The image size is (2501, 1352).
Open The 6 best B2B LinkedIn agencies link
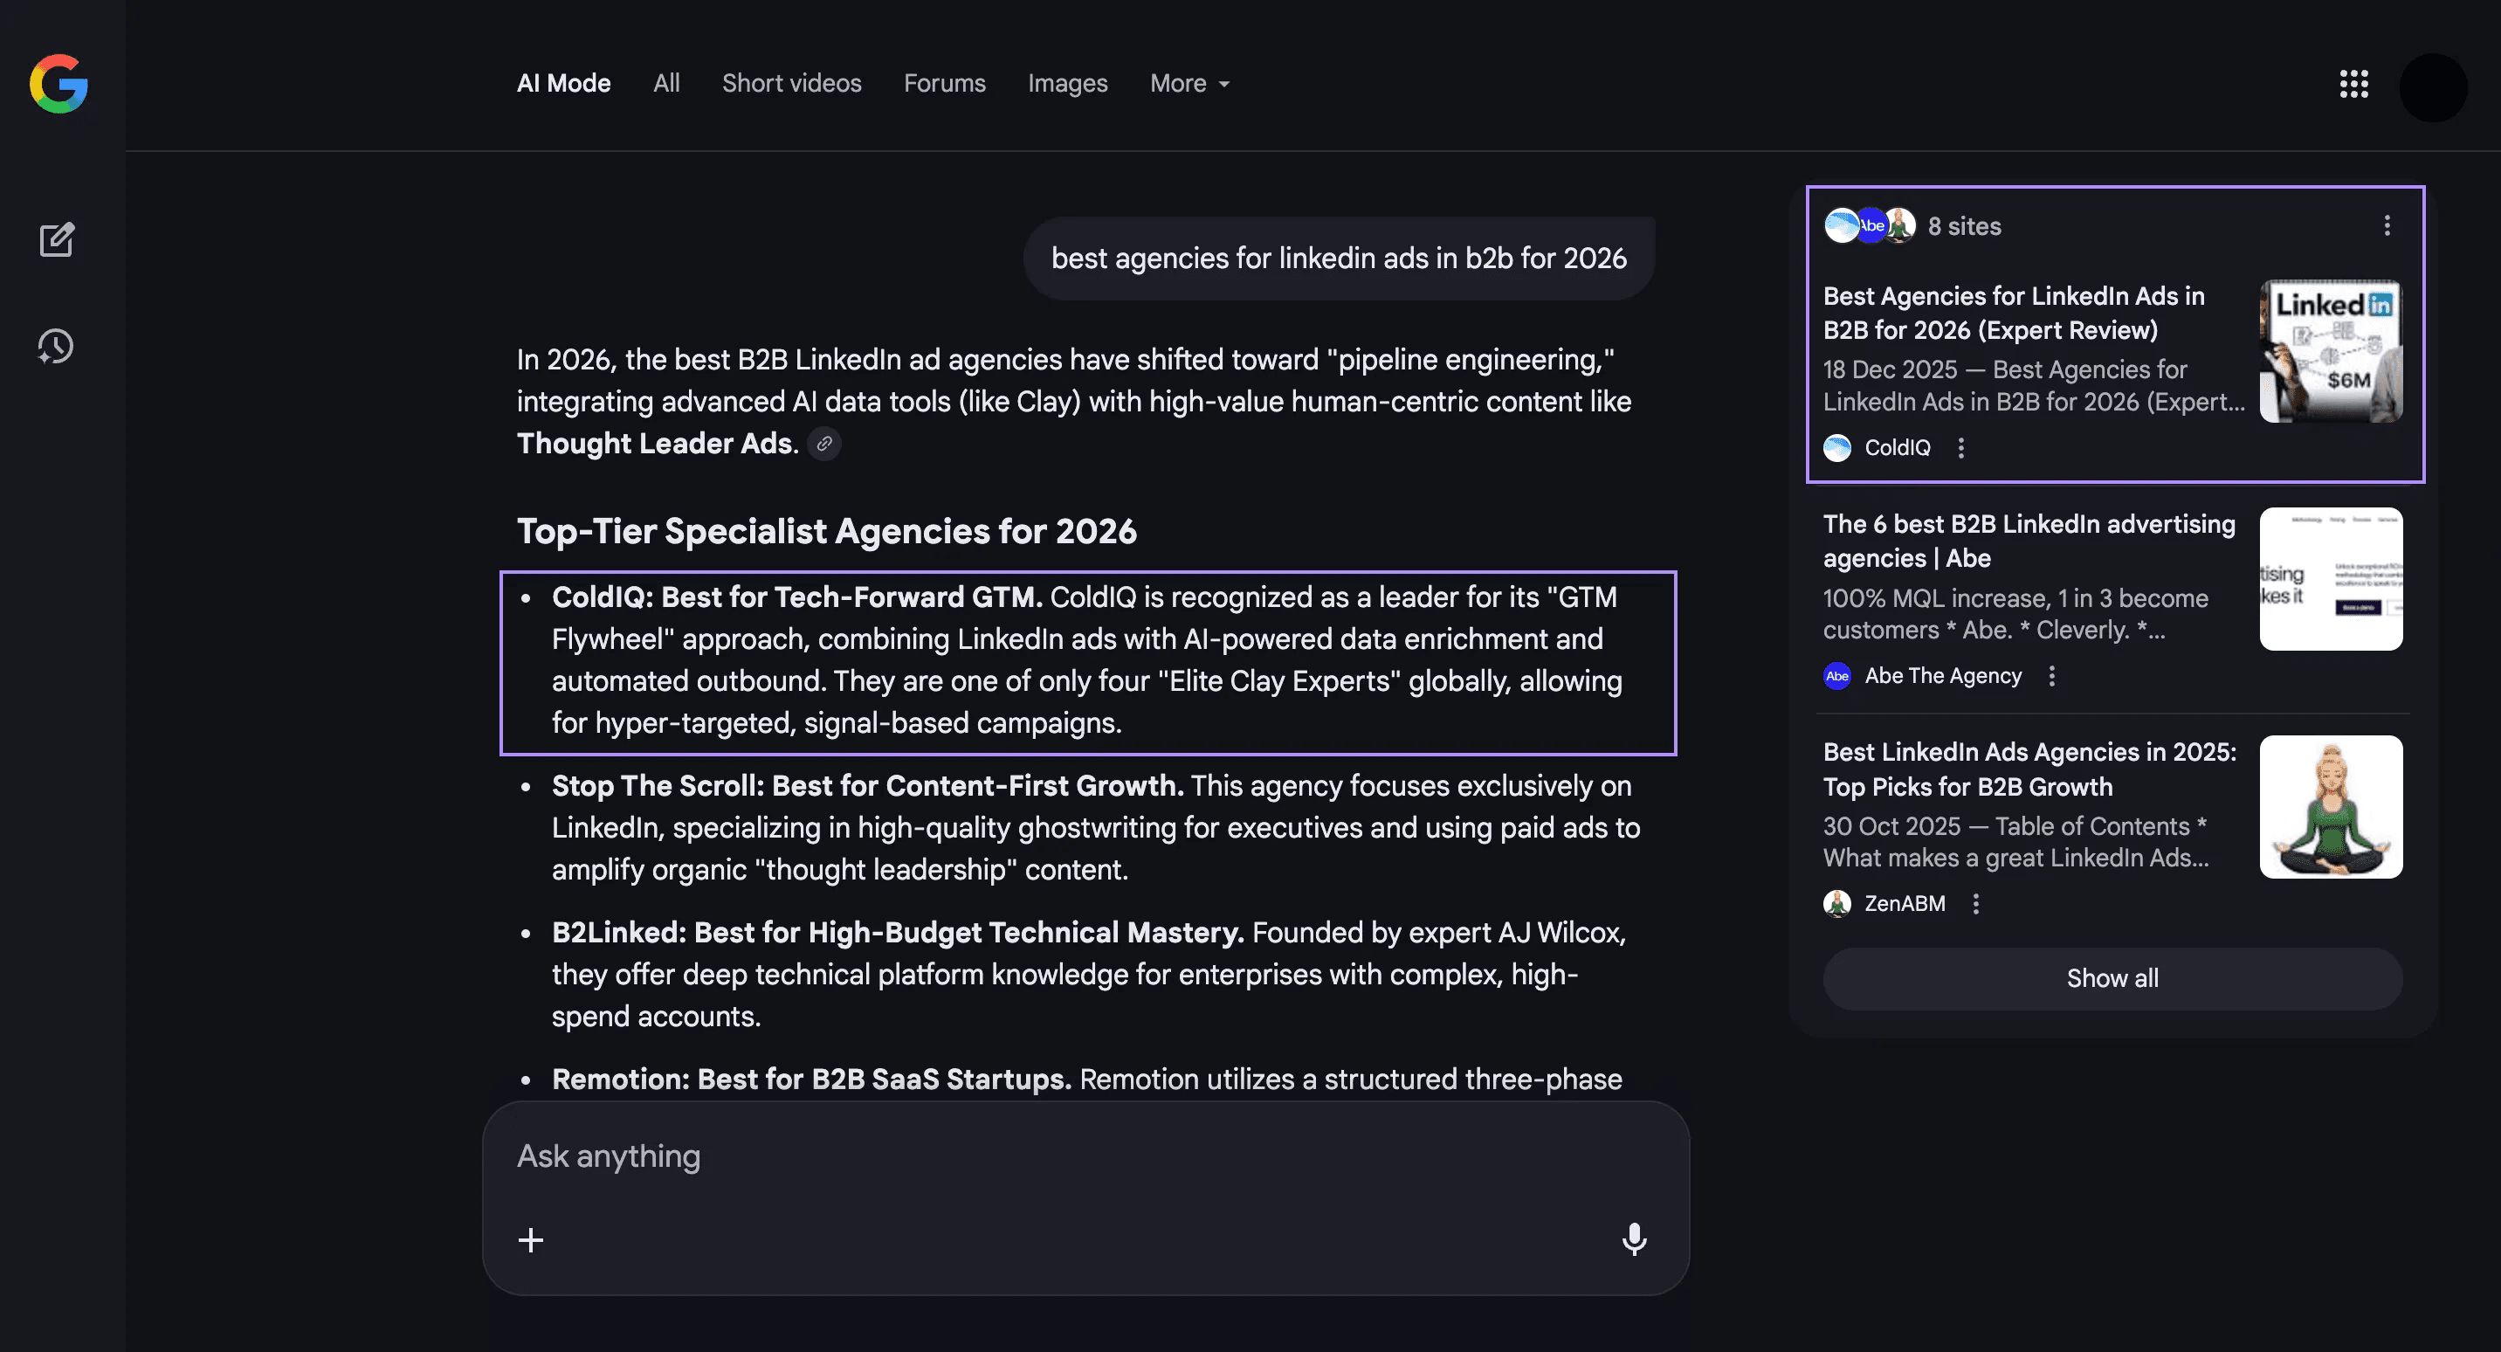point(2029,541)
